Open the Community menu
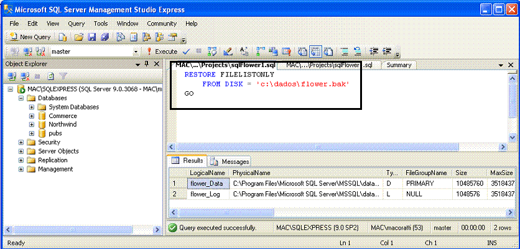 [162, 24]
